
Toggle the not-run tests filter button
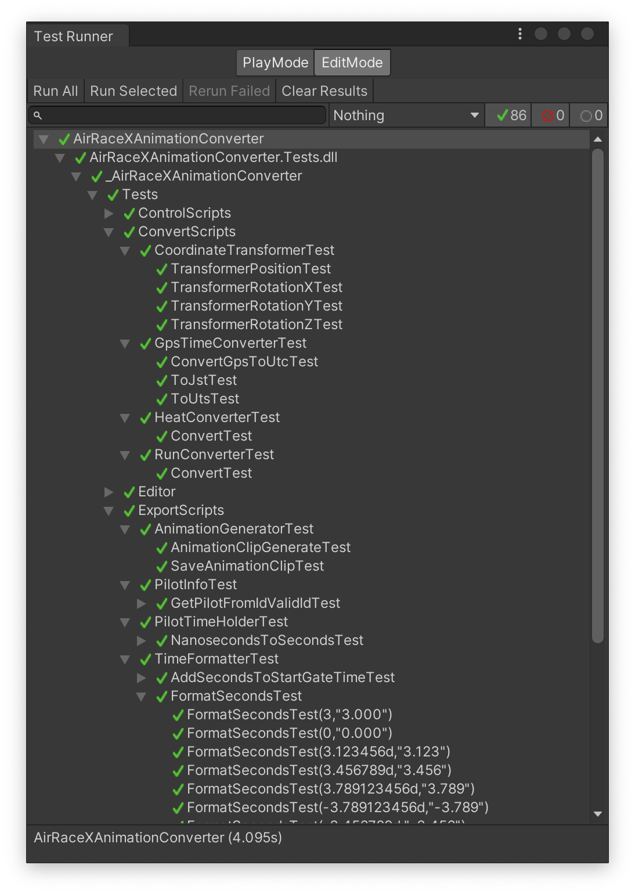[x=589, y=116]
